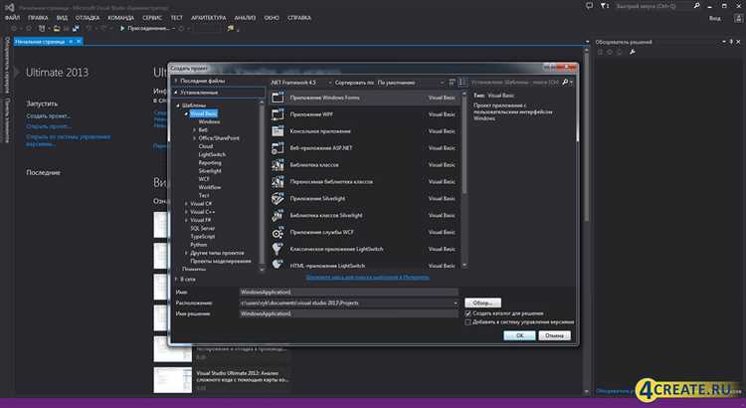Open the СЕРВИС menu
The image size is (746, 408).
pos(152,18)
